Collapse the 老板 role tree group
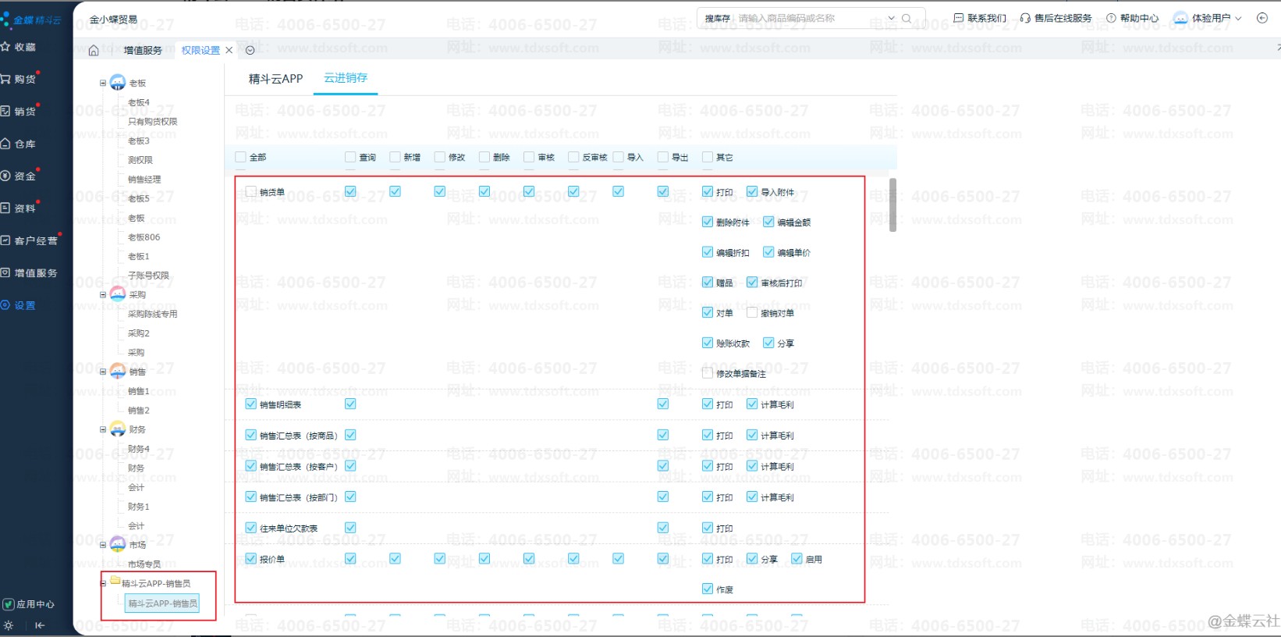This screenshot has width=1281, height=637. 103,83
